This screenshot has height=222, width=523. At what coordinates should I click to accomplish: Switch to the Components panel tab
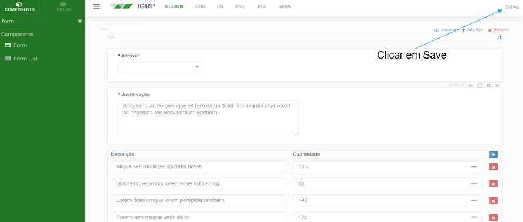20,7
